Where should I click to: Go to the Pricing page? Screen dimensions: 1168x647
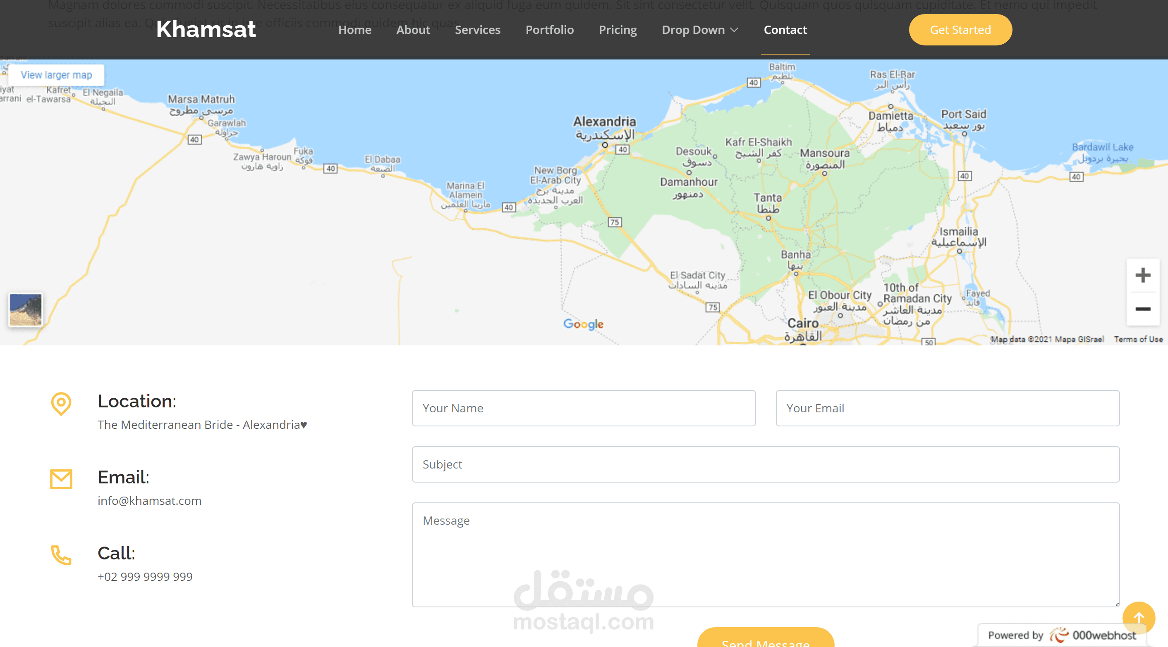point(618,30)
